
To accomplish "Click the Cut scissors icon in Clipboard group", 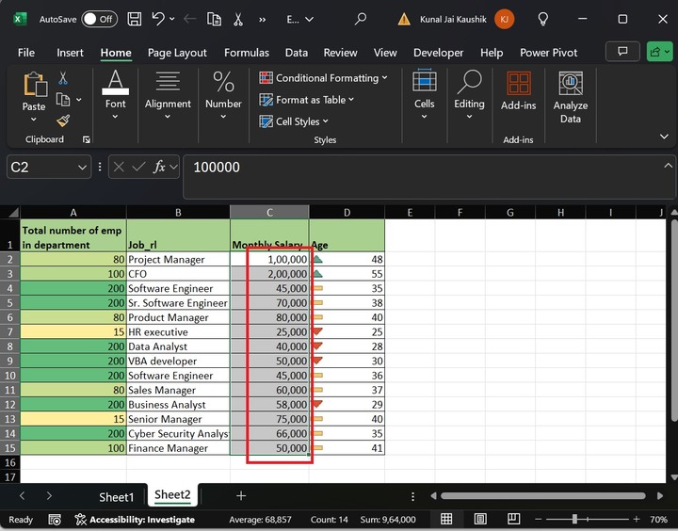I will [63, 79].
